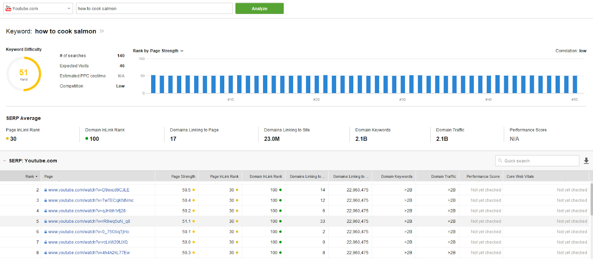This screenshot has height=259, width=593.
Task: Click Domains Linking value 33 in rank 5 row
Action: pyautogui.click(x=322, y=221)
